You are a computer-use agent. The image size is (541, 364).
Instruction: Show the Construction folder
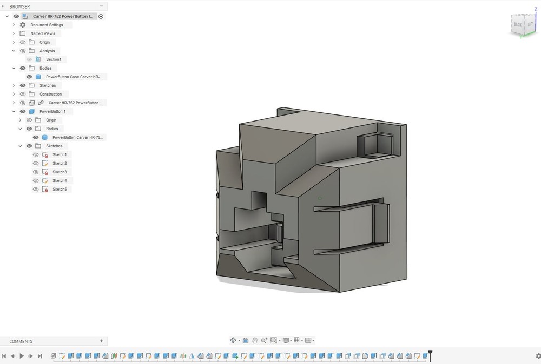click(23, 94)
